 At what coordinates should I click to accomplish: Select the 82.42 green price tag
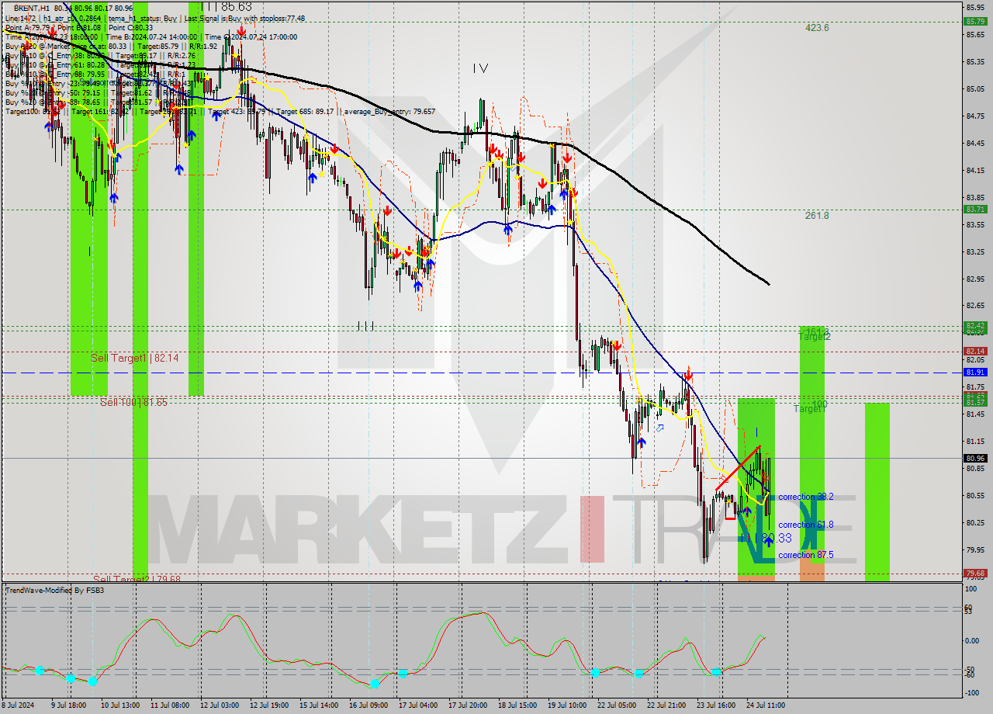click(x=974, y=325)
